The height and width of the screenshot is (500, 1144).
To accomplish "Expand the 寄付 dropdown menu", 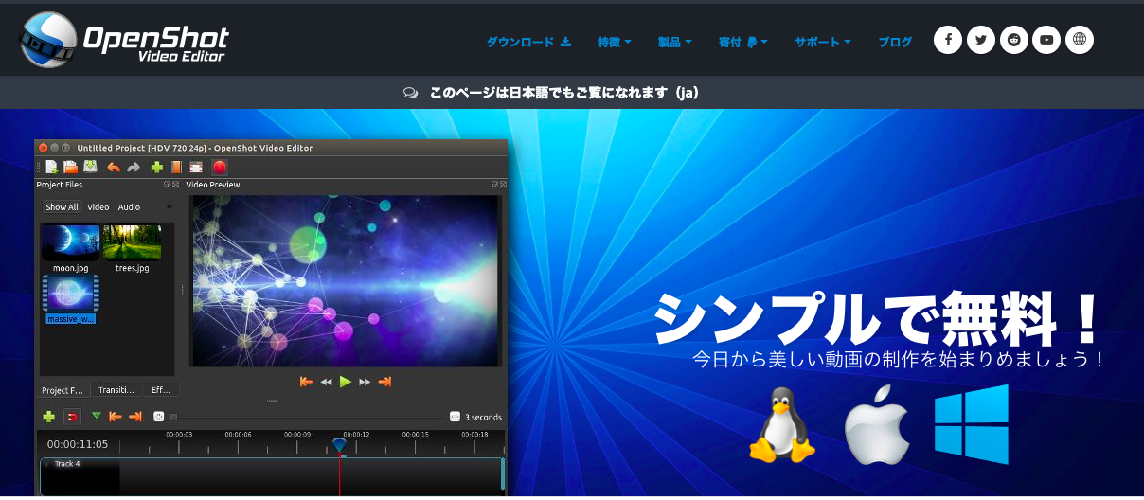I will (x=743, y=42).
